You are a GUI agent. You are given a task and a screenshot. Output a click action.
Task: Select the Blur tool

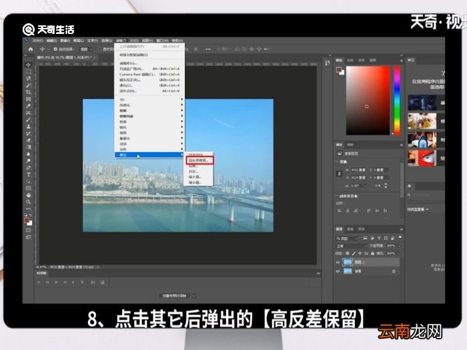(28, 154)
